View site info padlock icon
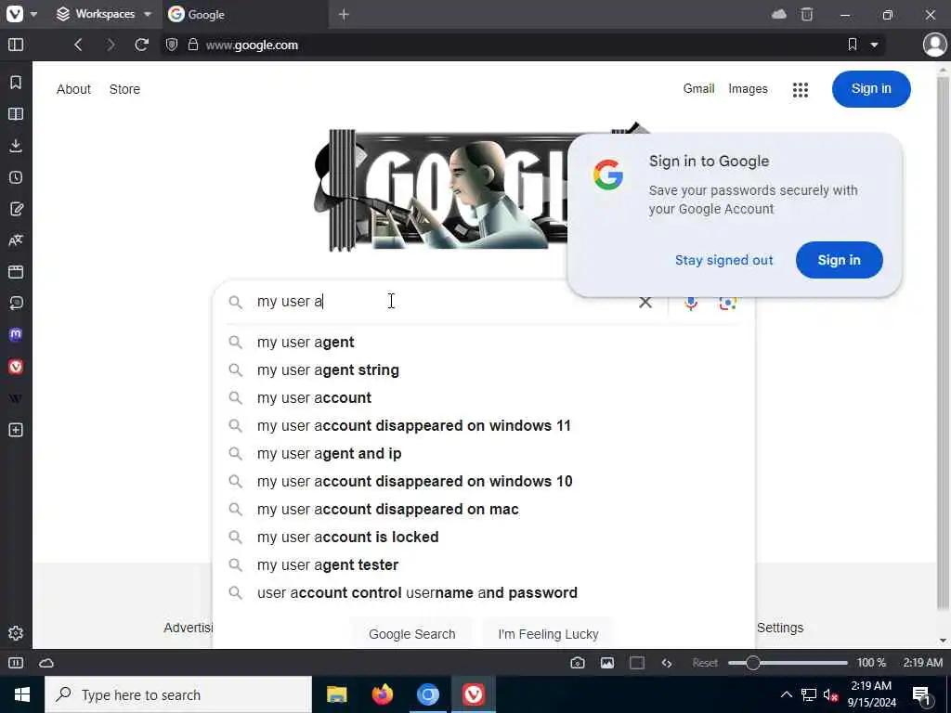Viewport: 951px width, 713px height. 193,45
